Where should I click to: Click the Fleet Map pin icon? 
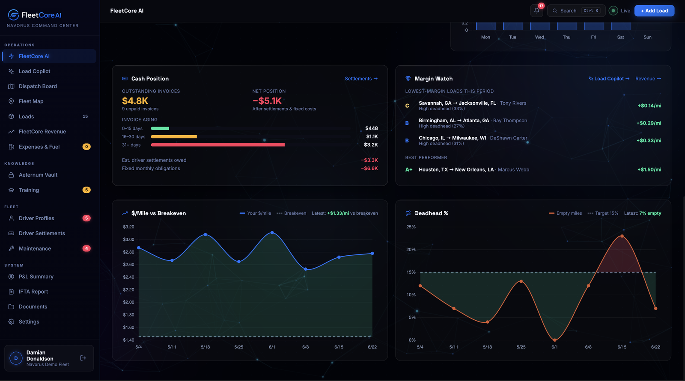pyautogui.click(x=11, y=101)
